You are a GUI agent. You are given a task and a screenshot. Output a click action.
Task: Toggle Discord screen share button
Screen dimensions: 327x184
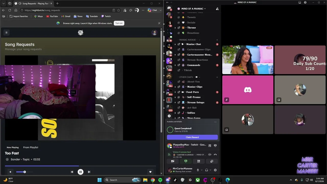pyautogui.click(x=186, y=161)
